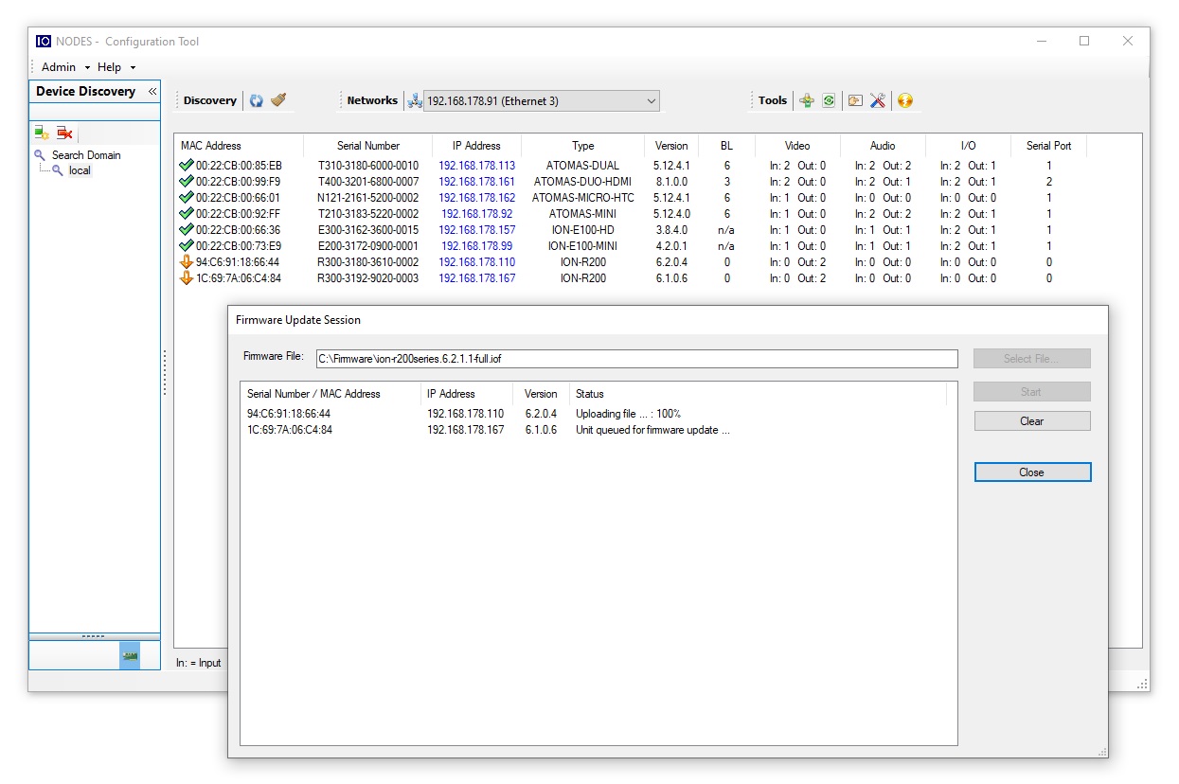Viewport: 1179px width, 784px height.
Task: Click the wrench and screwdriver maintenance icon
Action: [877, 99]
